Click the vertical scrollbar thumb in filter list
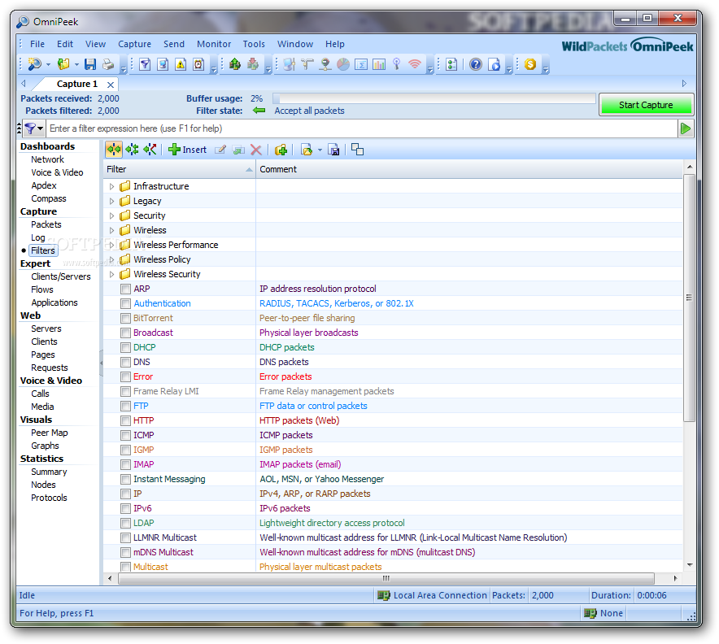 [689, 298]
